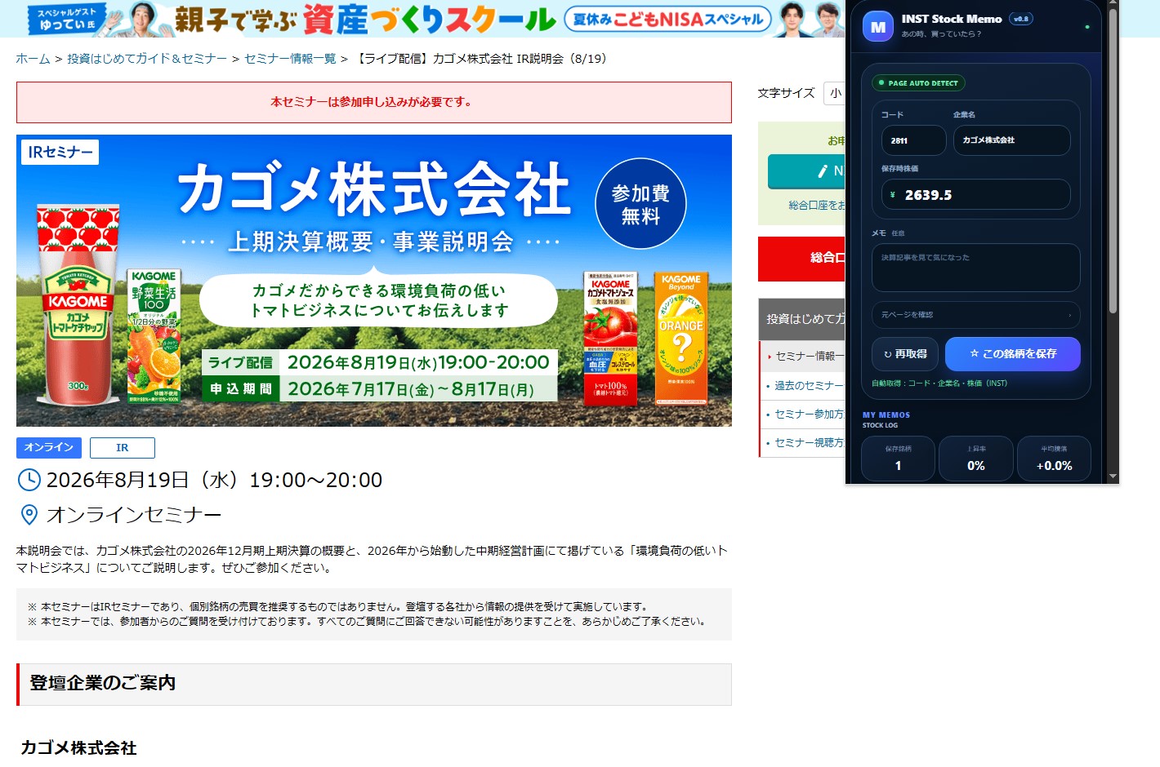The height and width of the screenshot is (767, 1160).
Task: Click the 再取得 refresh button
Action: pyautogui.click(x=905, y=354)
